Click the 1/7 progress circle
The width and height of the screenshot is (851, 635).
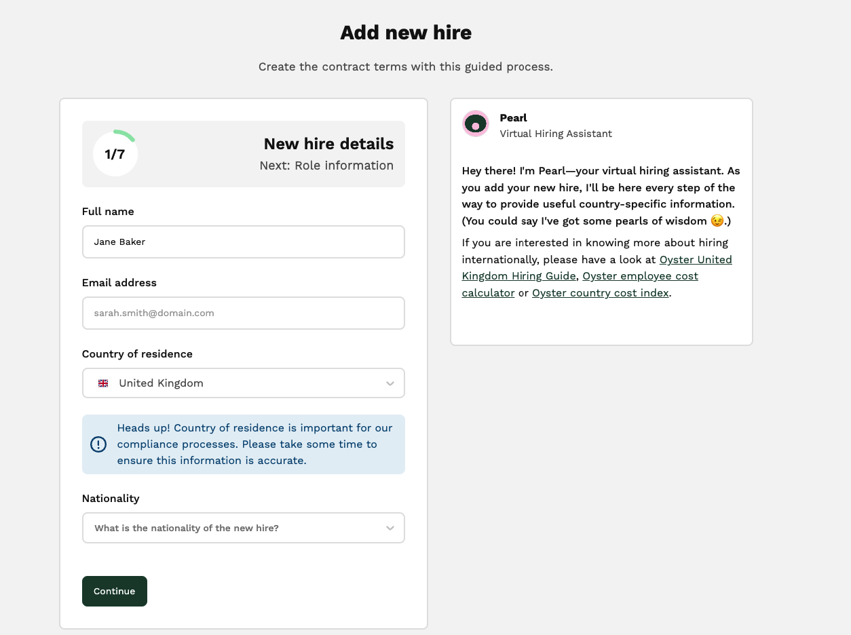coord(115,153)
